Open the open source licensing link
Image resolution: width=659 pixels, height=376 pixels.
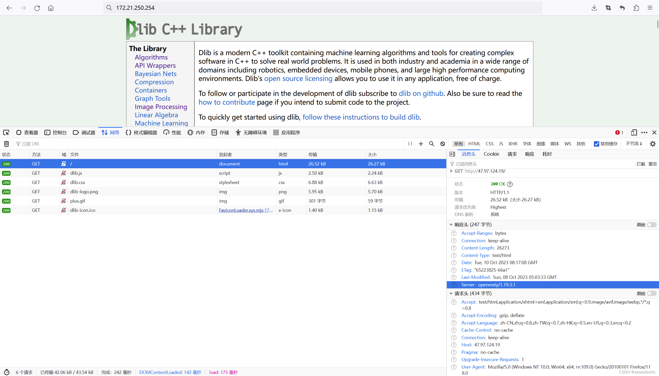pos(298,79)
